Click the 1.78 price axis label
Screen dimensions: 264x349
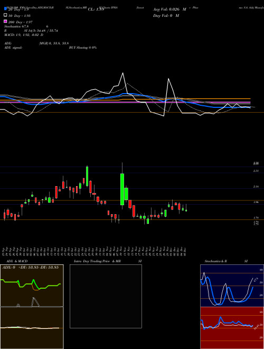click(256, 218)
